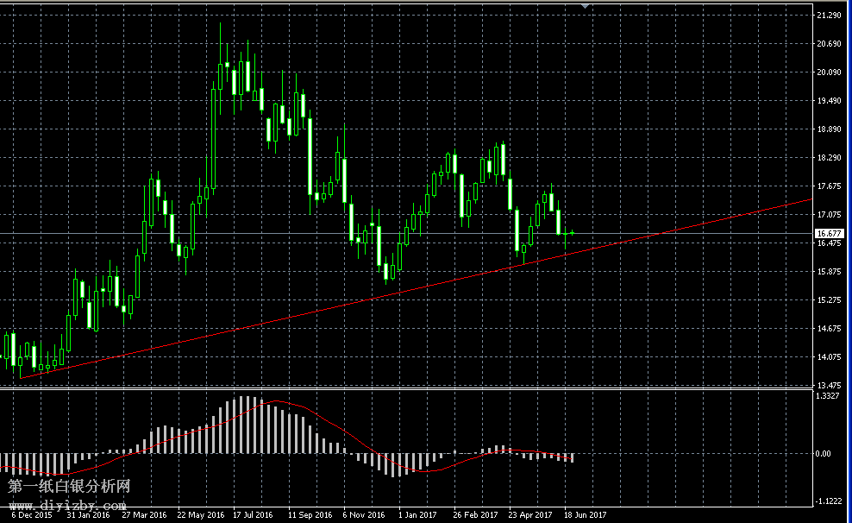Click the current price label 16.677
This screenshot has height=523, width=852.
coord(829,233)
